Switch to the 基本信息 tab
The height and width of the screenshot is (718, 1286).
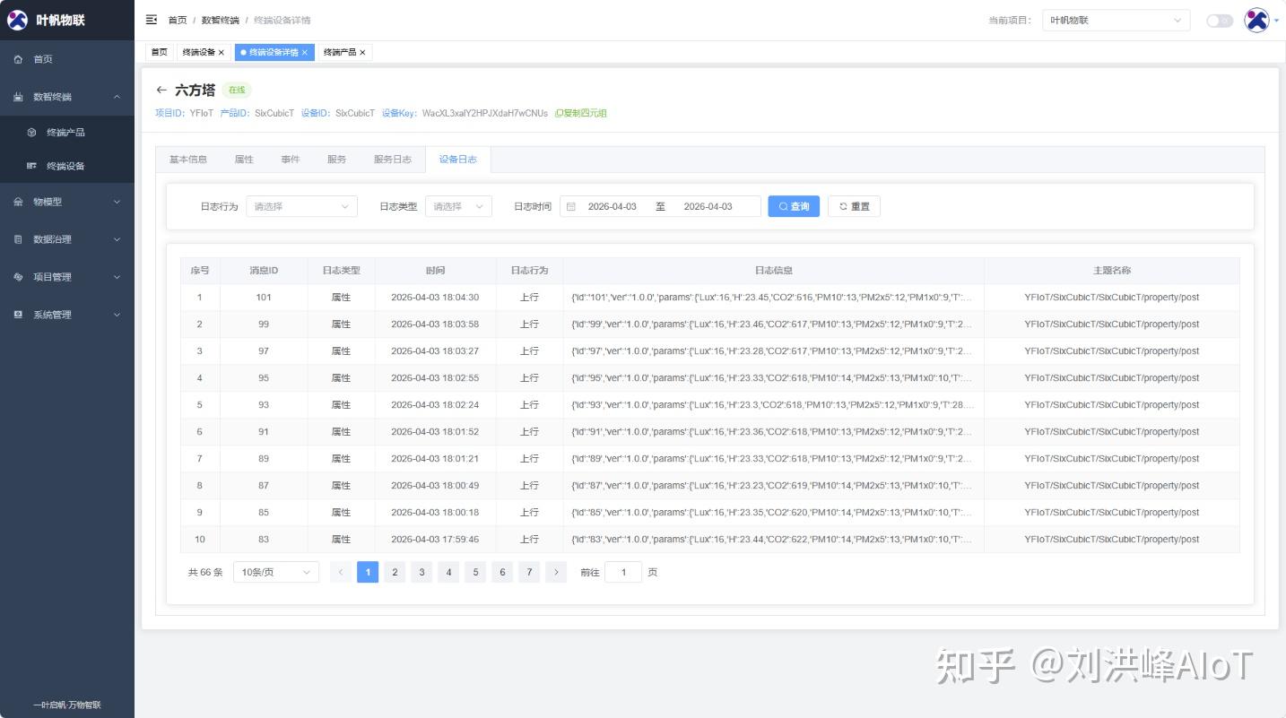[x=188, y=160]
